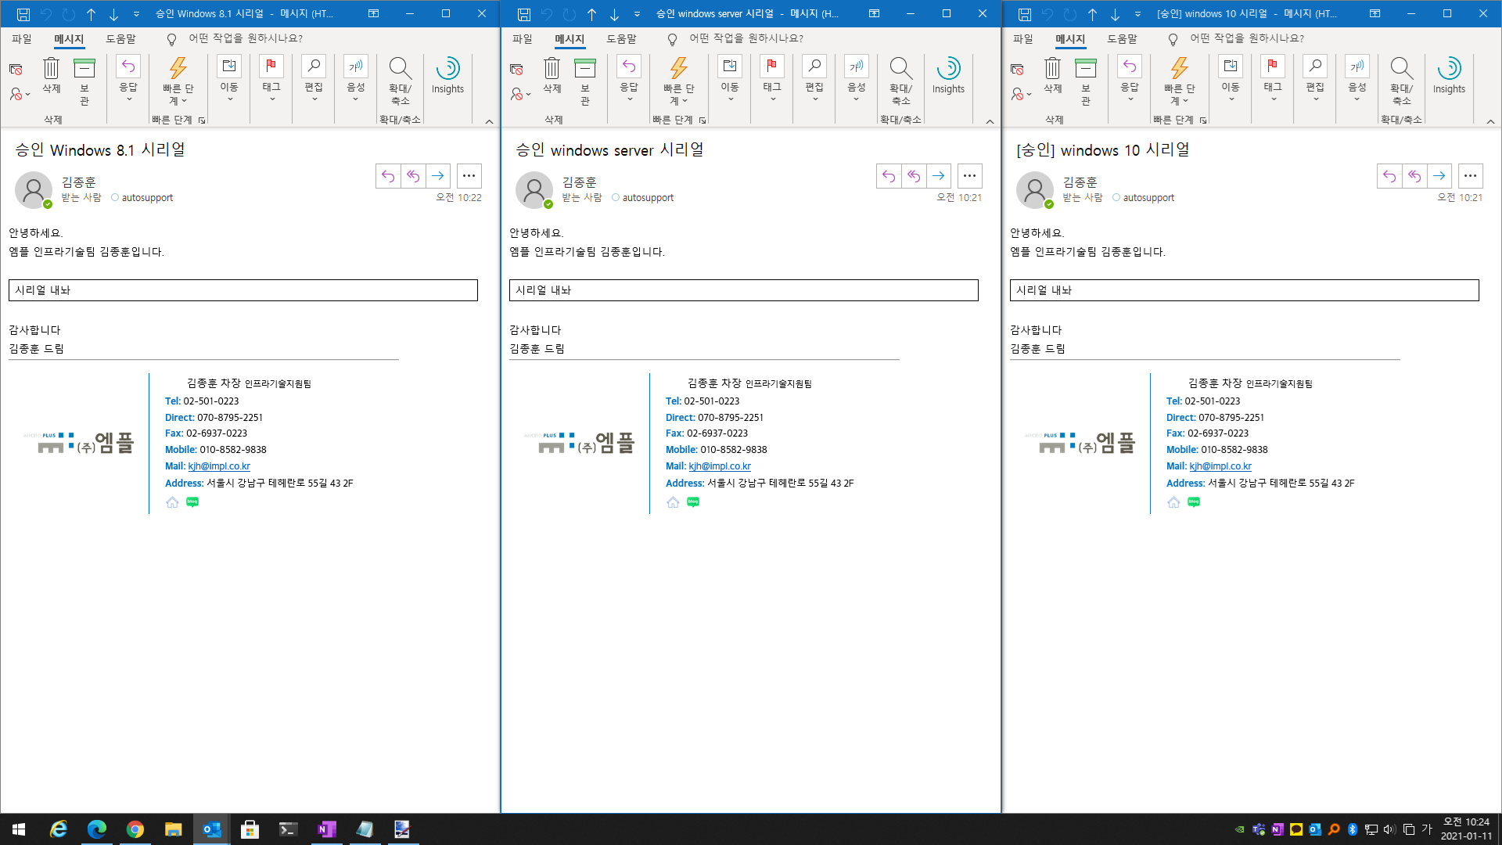Open Chrome from the taskbar
The width and height of the screenshot is (1502, 845).
135,829
